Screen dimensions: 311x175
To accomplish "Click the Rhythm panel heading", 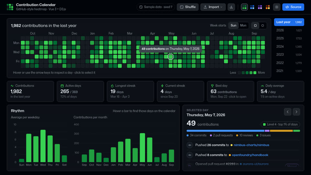I will [x=17, y=111].
